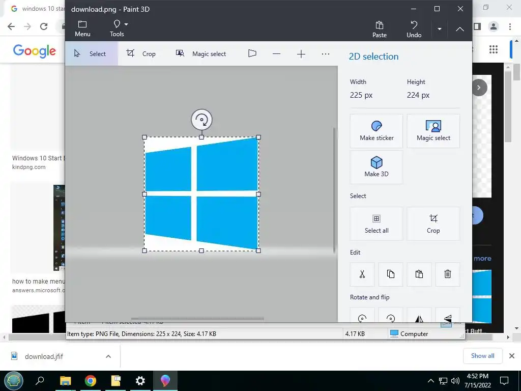Viewport: 521px width, 391px height.
Task: Expand download.jfif options chevron
Action: click(108, 356)
